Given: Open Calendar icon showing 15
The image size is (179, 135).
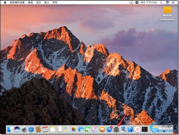Looking at the screenshot, I should 45,129.
